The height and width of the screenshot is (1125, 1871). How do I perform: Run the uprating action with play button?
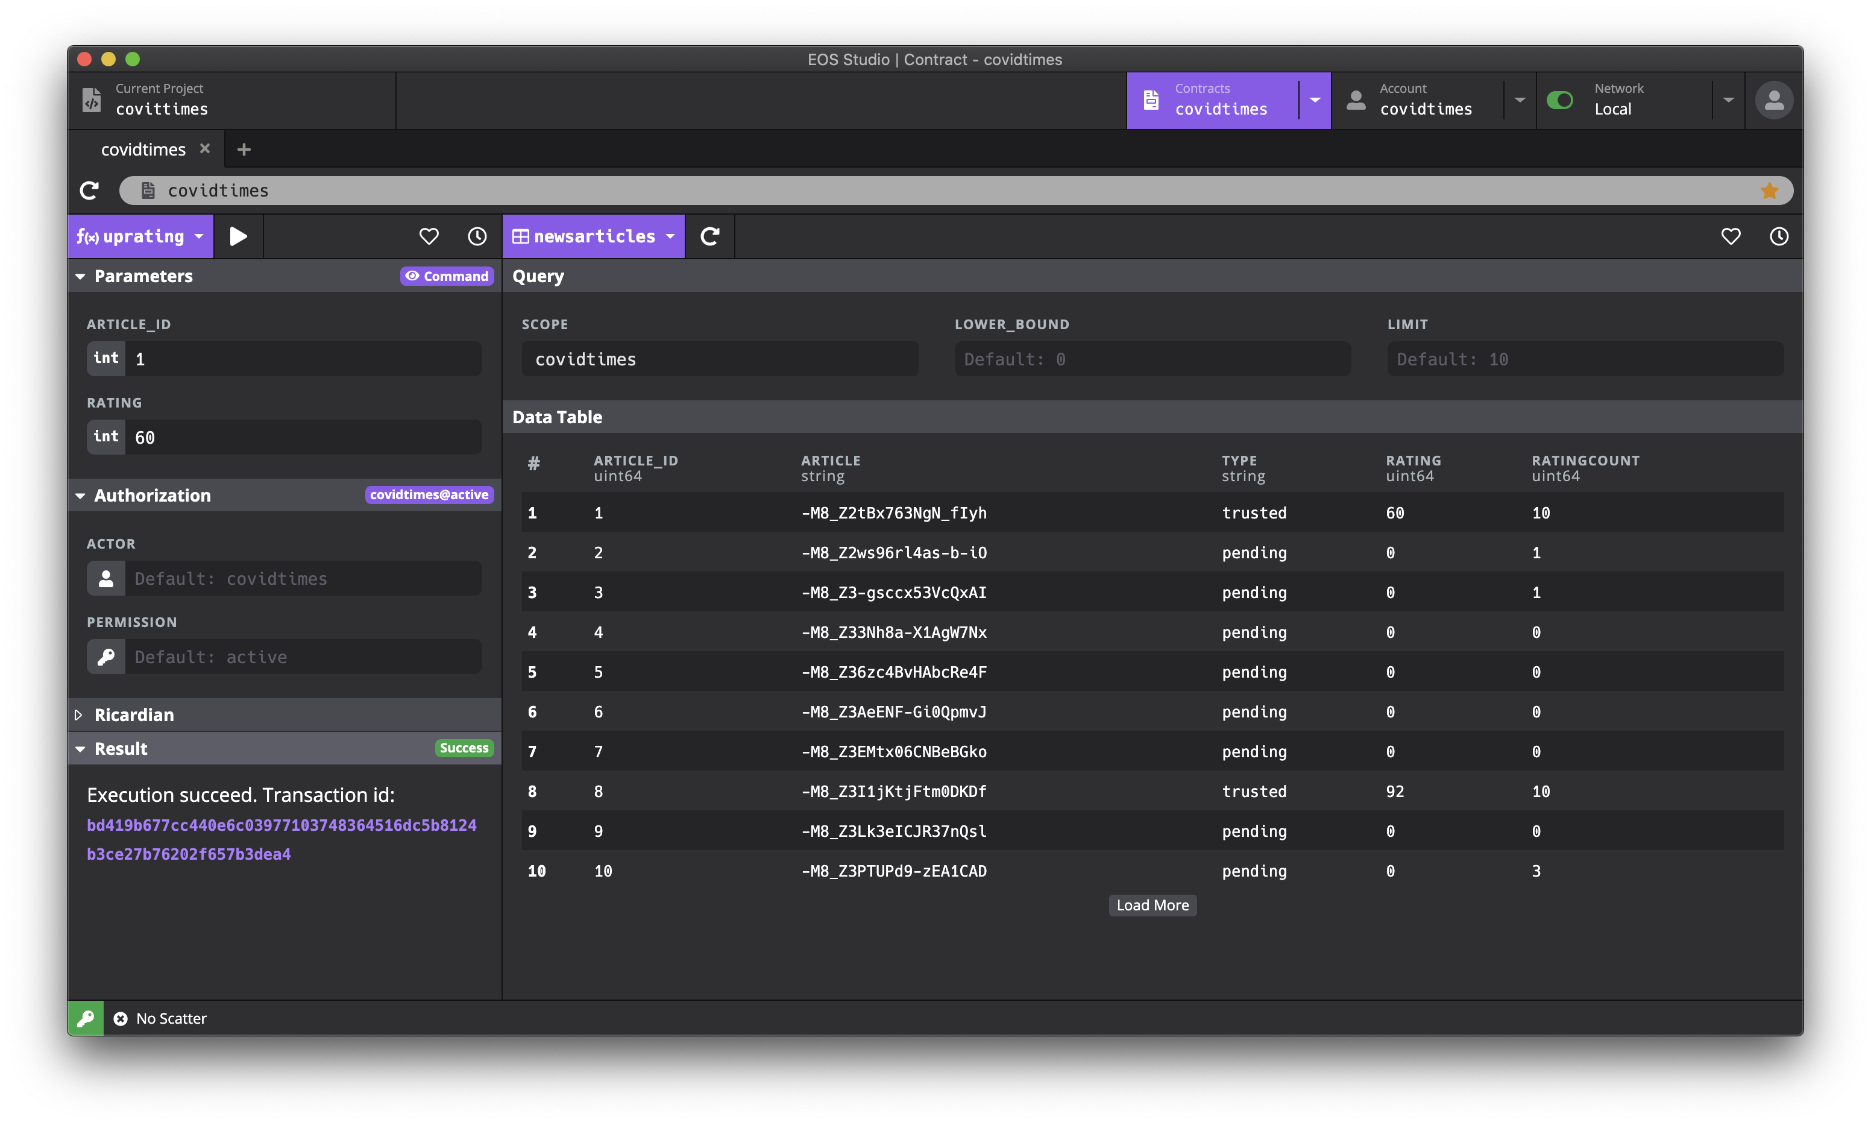238,236
